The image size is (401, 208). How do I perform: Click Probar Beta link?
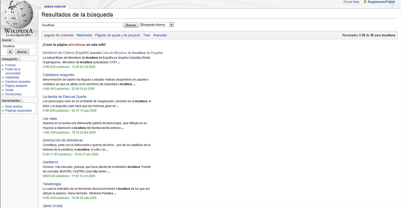tap(351, 2)
